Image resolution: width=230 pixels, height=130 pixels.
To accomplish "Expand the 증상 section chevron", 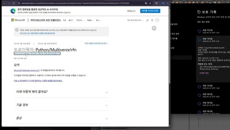I will (x=107, y=119).
